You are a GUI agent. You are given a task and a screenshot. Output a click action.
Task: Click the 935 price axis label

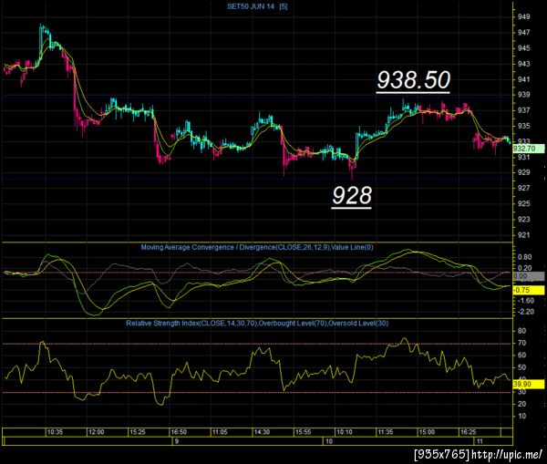[x=523, y=126]
